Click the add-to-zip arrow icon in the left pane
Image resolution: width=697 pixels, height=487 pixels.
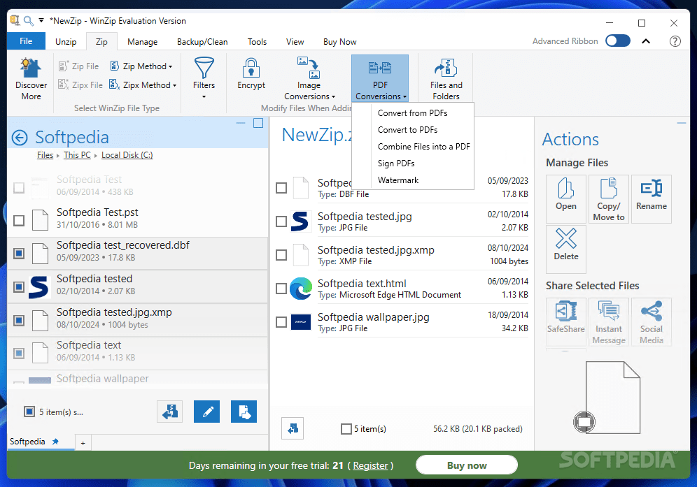170,412
